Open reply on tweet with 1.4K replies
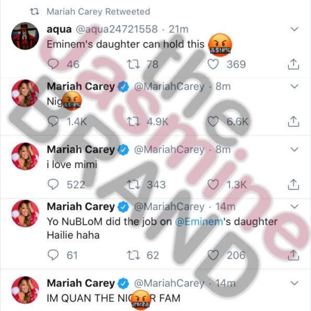311x311 pixels. coord(53,121)
